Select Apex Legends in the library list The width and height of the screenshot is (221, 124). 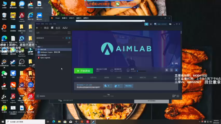[54, 58]
